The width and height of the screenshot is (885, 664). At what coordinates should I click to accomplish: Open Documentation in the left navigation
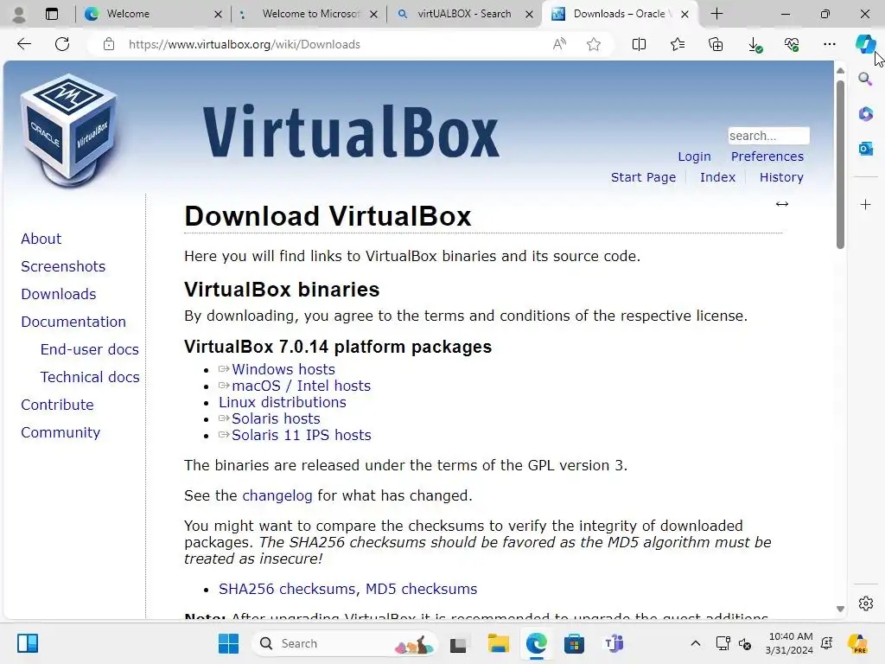(73, 322)
